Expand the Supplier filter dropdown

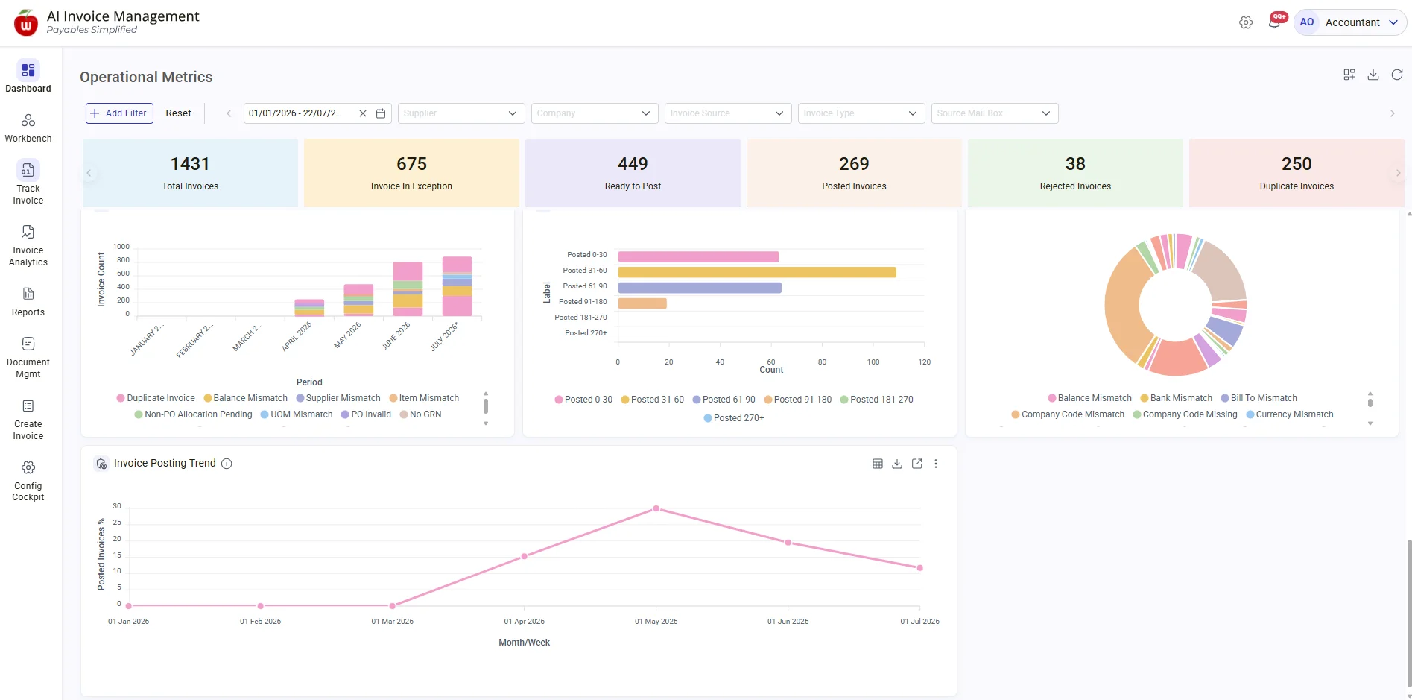[x=461, y=113]
